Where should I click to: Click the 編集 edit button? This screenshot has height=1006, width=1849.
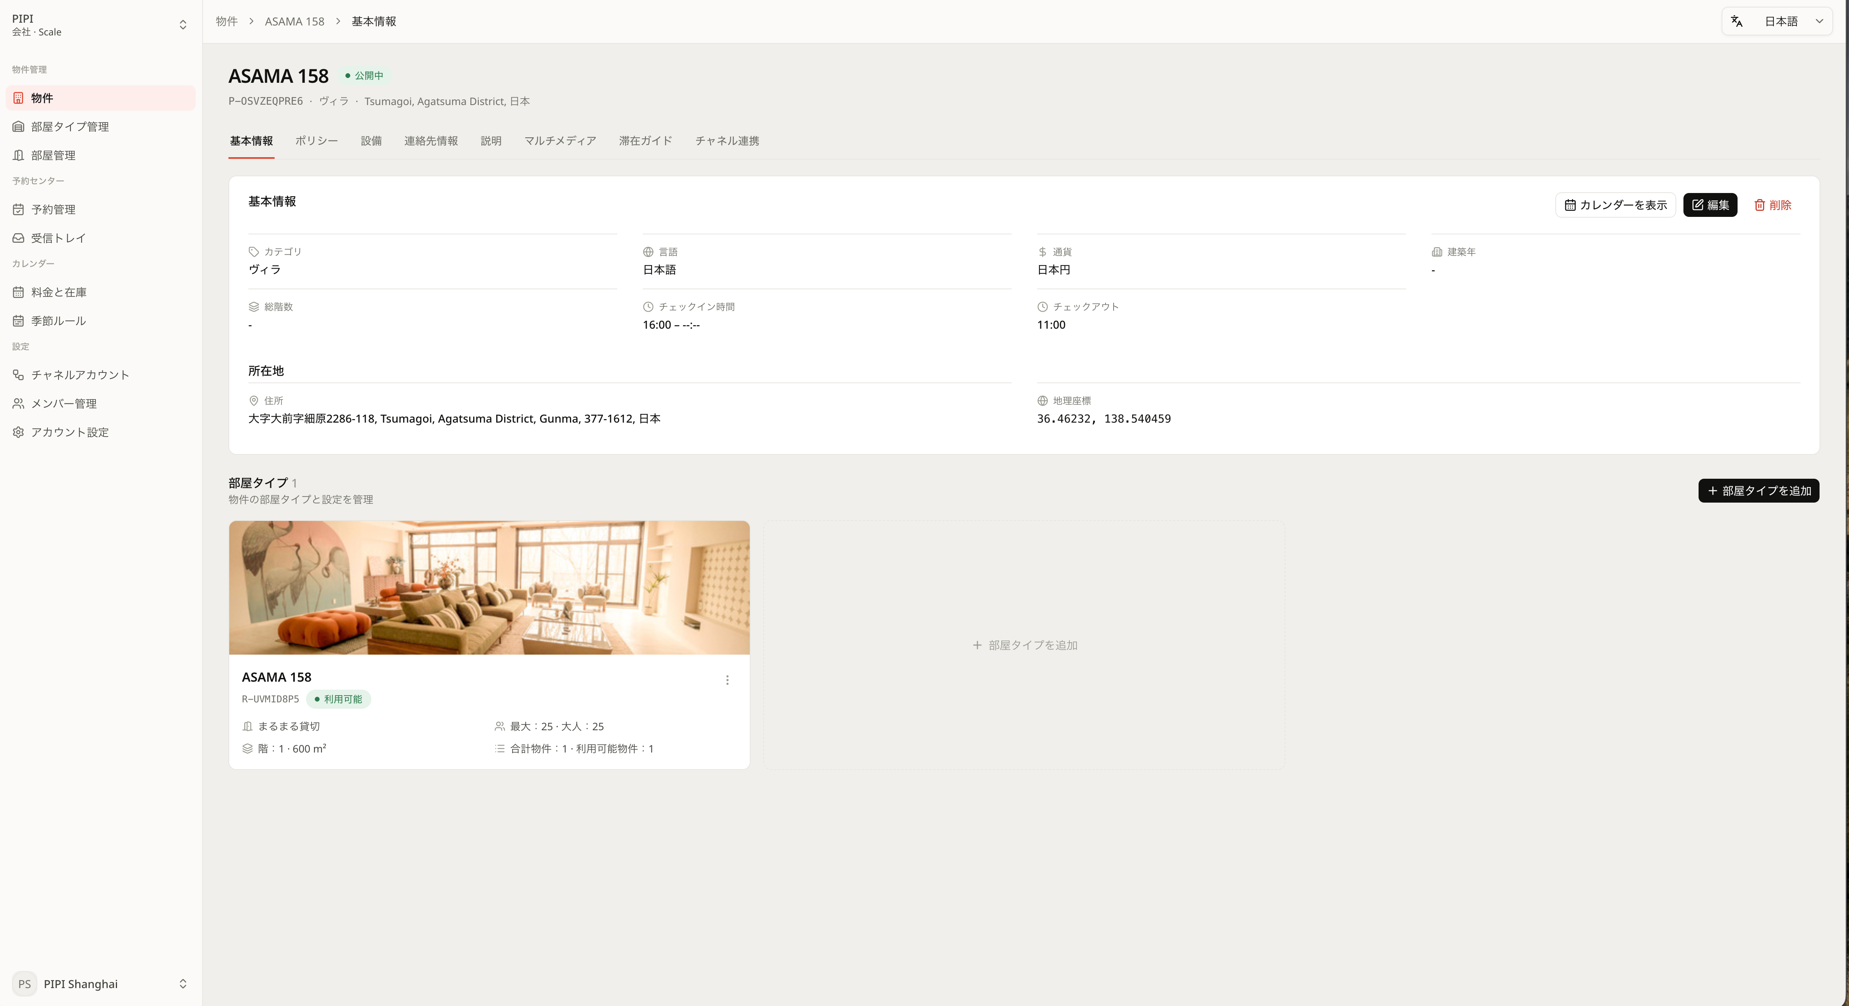(x=1710, y=205)
